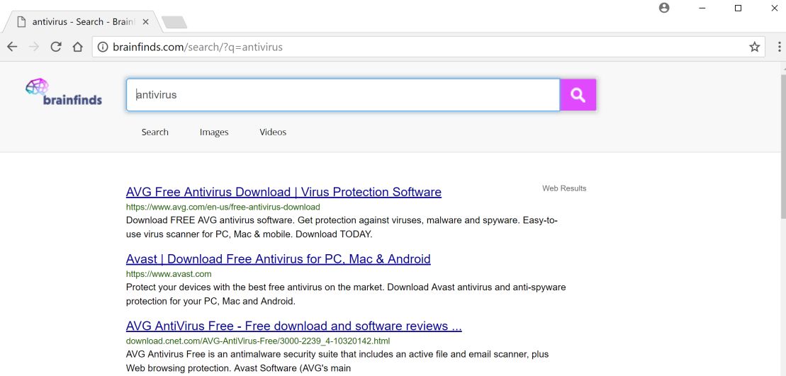View site information icon in address bar
Image resolution: width=786 pixels, height=376 pixels.
(x=103, y=47)
